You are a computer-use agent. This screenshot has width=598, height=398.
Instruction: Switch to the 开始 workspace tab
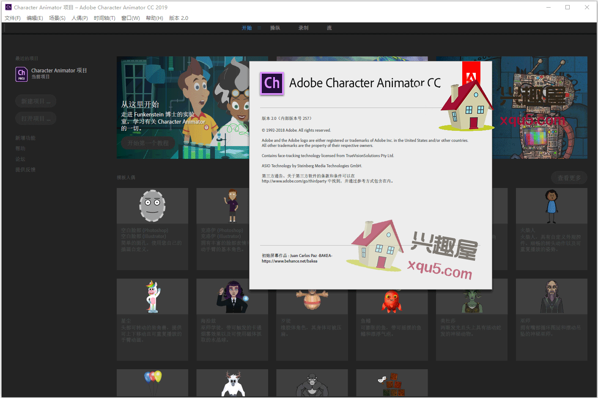(x=247, y=28)
